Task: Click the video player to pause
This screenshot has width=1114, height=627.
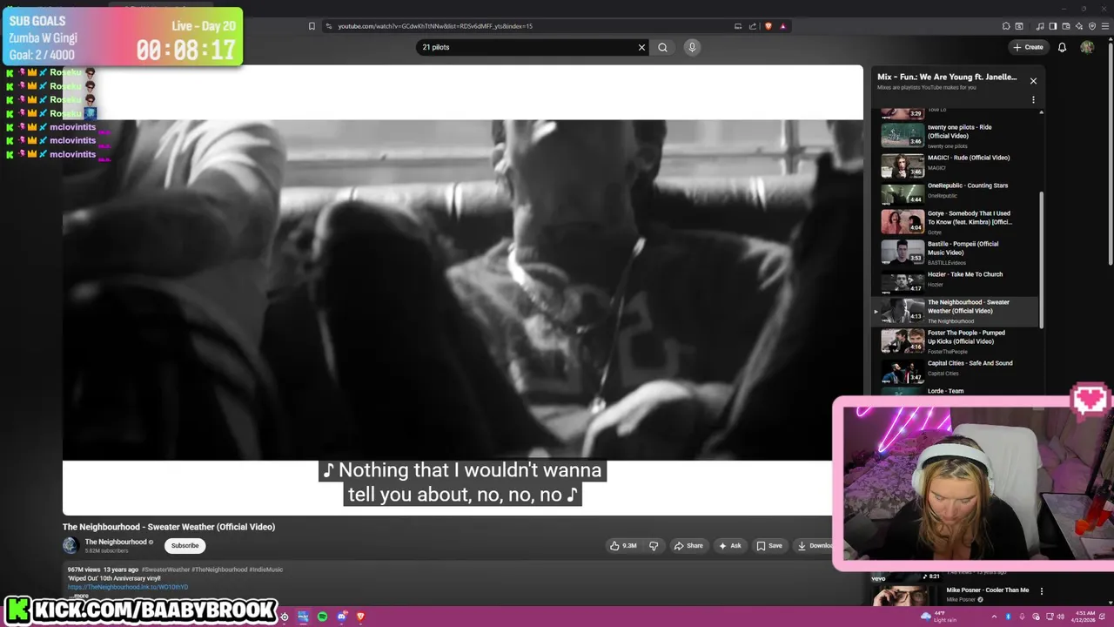Action: point(462,290)
